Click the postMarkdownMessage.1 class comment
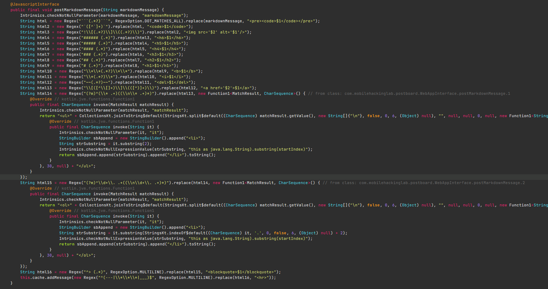The height and width of the screenshot is (289, 548). coord(409,93)
